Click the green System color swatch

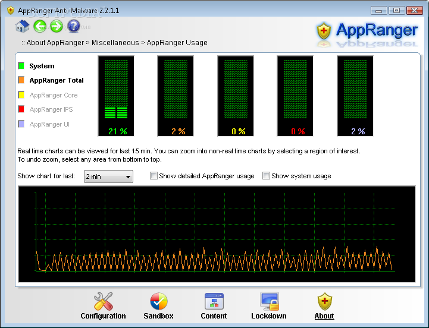pos(21,65)
